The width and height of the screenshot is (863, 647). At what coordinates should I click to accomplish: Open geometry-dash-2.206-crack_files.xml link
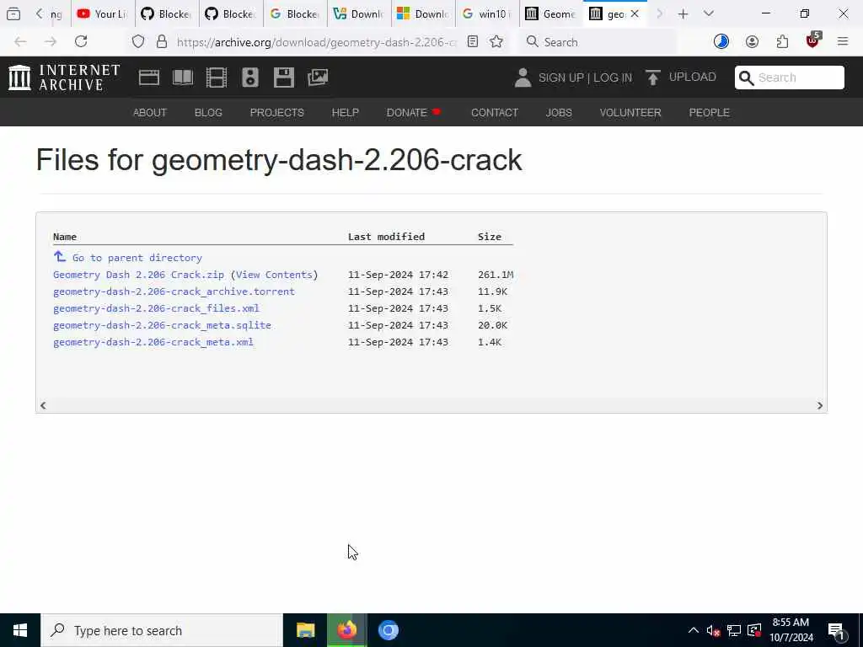point(156,308)
